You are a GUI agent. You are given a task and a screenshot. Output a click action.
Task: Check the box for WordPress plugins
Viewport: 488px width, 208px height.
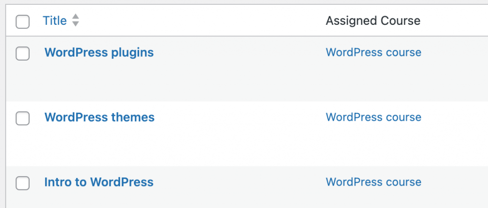[x=22, y=53]
